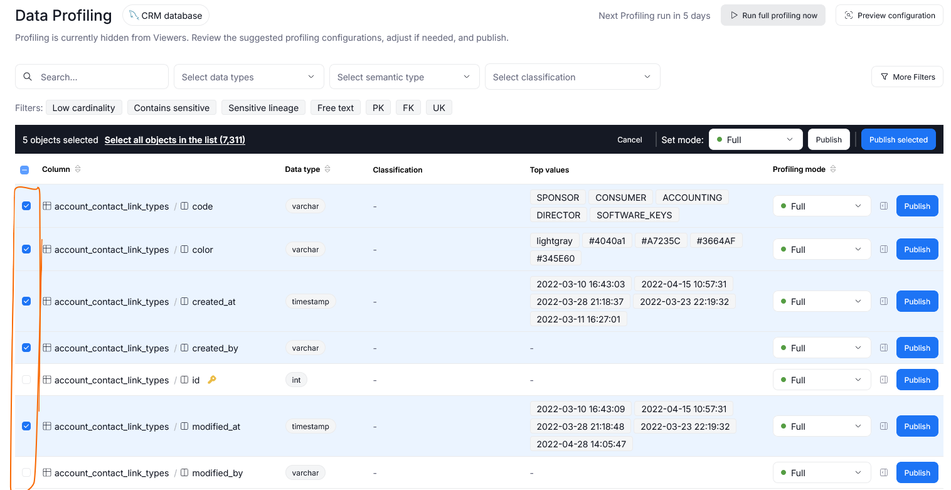Uncheck the 'color' column checkbox

26,249
